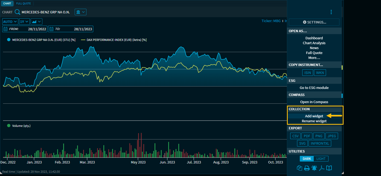381x176 pixels.
Task: Select the DARK theme option
Action: [x=307, y=159]
